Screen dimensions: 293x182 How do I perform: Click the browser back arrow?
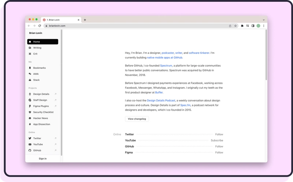tap(29, 26)
